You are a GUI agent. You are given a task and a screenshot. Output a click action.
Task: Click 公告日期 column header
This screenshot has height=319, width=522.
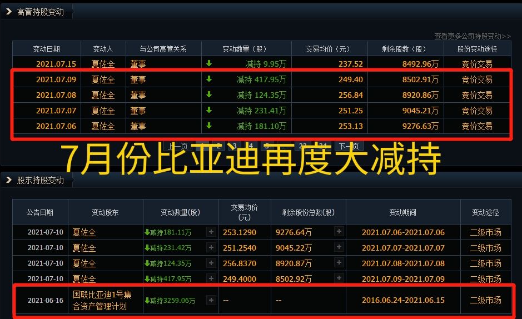point(40,212)
